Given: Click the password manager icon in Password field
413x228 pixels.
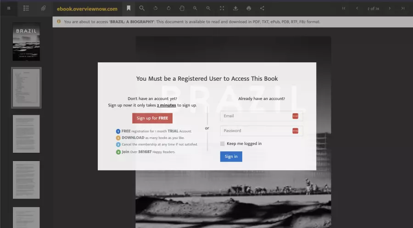Looking at the screenshot, I should [295, 131].
